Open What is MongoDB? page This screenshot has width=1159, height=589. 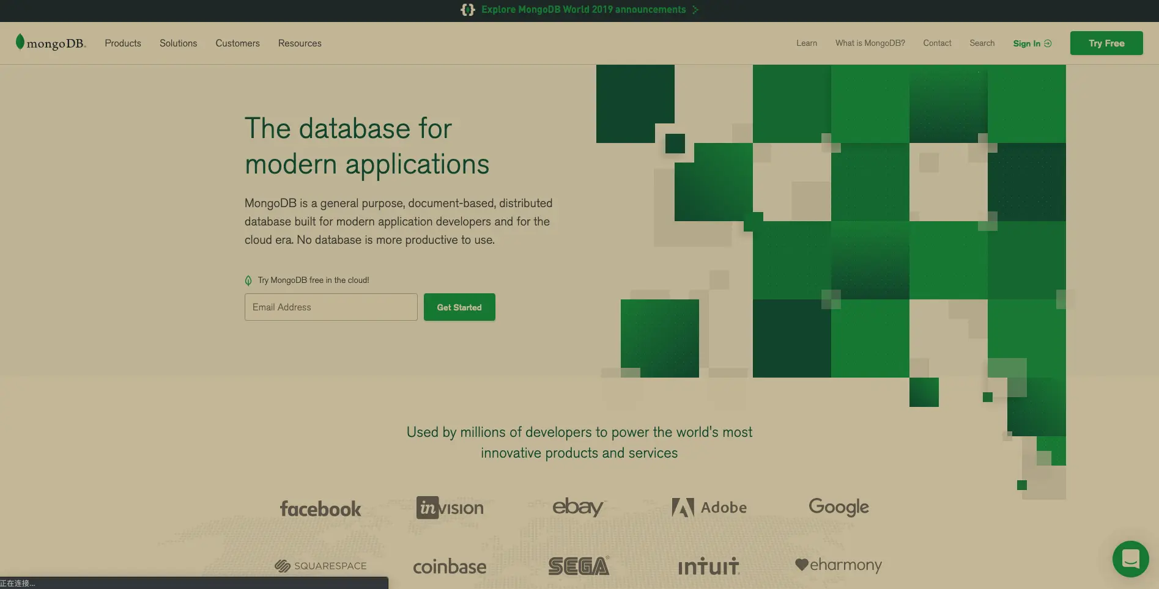tap(870, 43)
